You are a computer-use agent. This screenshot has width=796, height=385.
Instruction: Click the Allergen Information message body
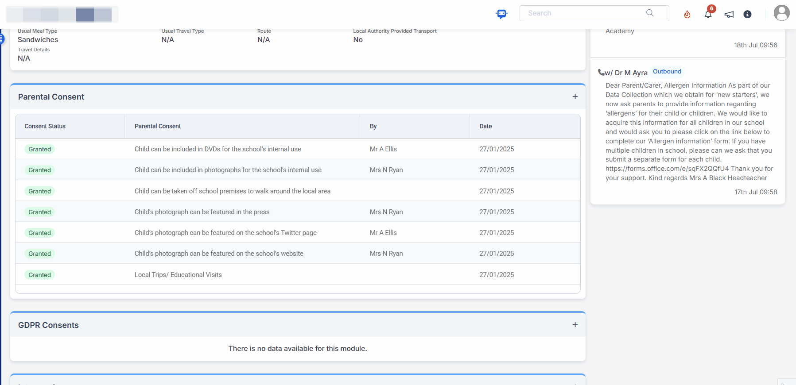[689, 132]
